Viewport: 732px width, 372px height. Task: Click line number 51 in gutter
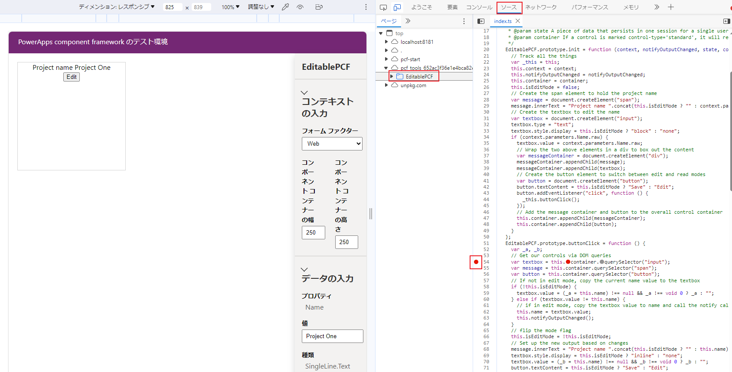pyautogui.click(x=486, y=243)
